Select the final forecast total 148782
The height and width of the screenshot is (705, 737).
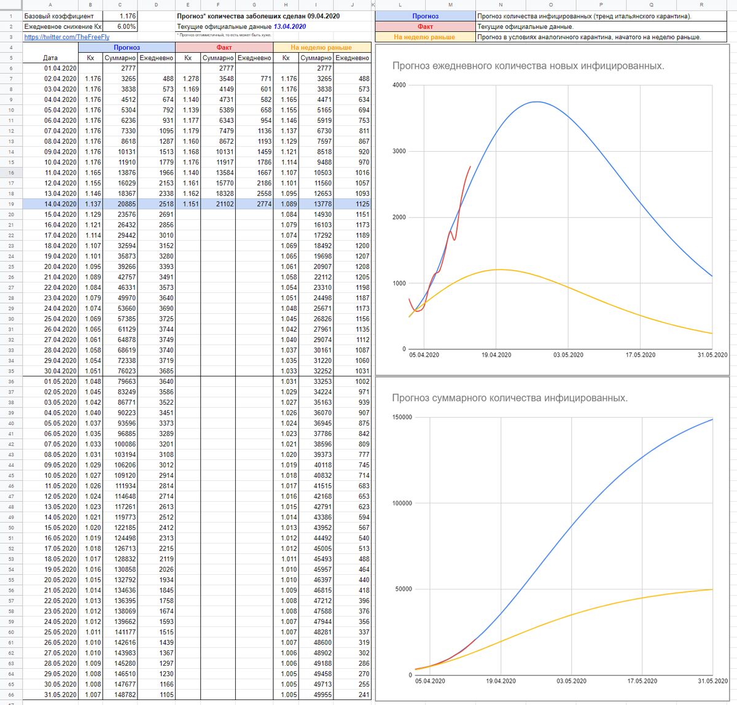(x=120, y=695)
